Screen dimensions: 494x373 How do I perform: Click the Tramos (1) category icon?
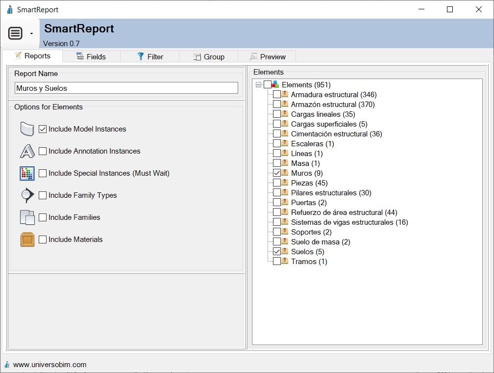point(285,261)
